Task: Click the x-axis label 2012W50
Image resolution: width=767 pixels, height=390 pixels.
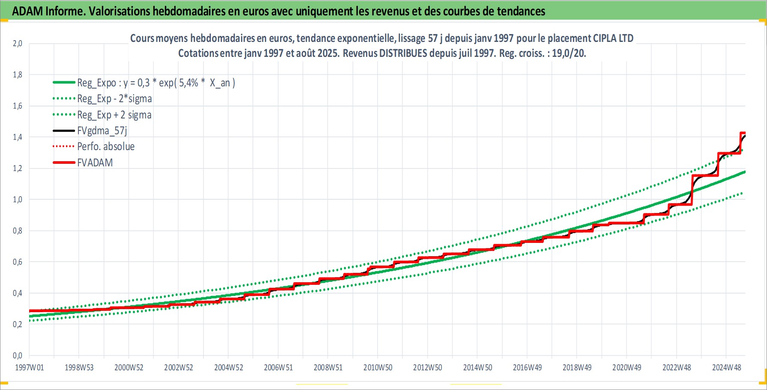Action: [x=428, y=368]
